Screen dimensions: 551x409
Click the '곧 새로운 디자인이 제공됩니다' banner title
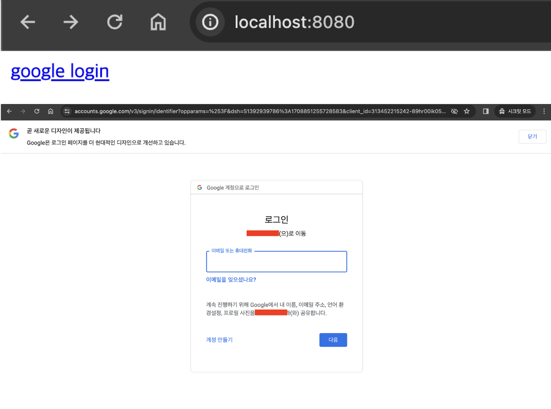tap(64, 131)
